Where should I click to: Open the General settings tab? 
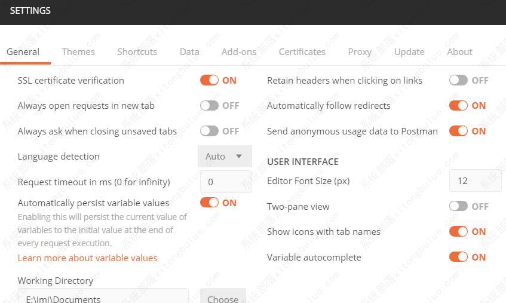click(23, 51)
